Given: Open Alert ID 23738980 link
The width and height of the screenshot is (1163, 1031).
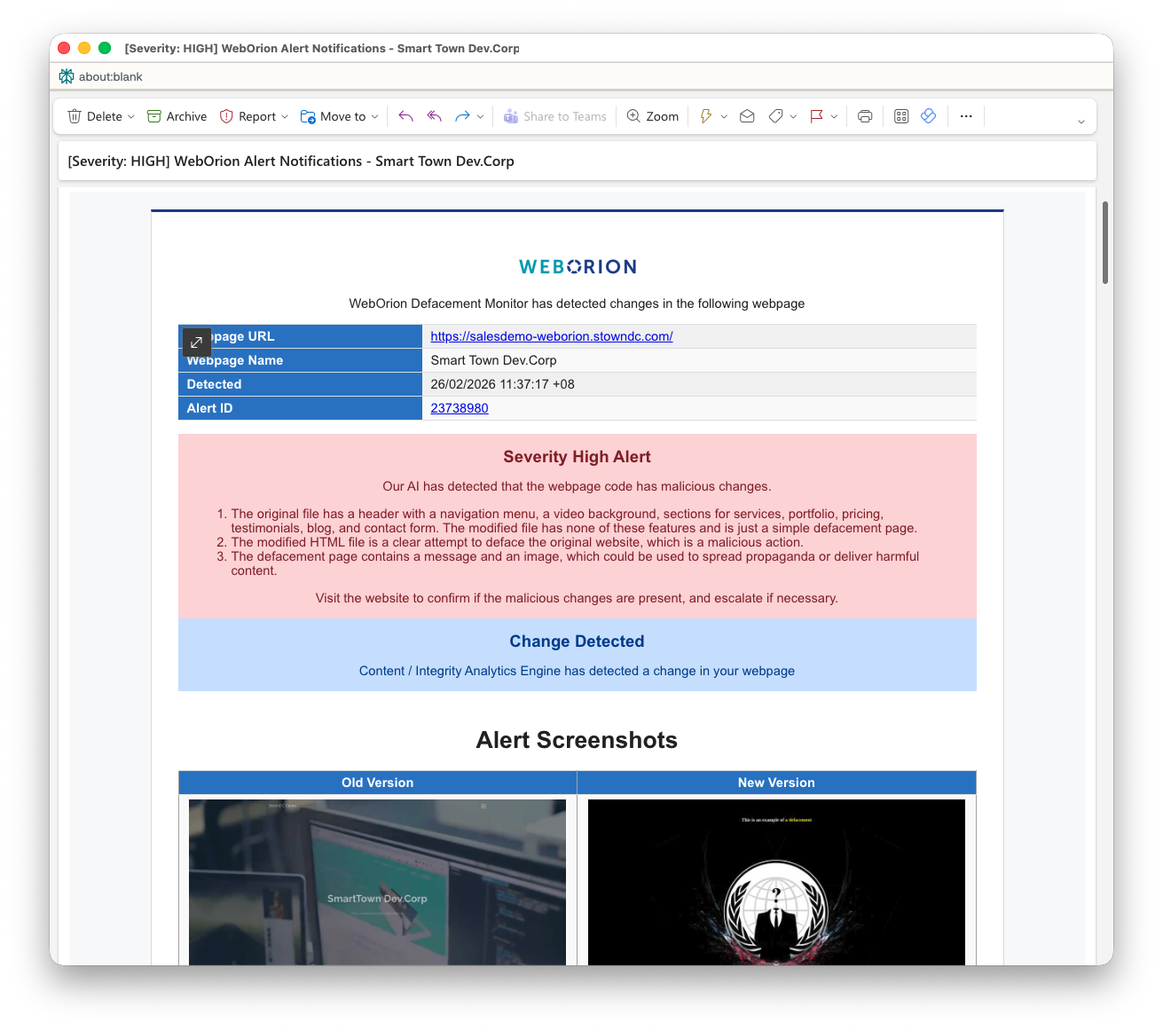Looking at the screenshot, I should tap(459, 408).
